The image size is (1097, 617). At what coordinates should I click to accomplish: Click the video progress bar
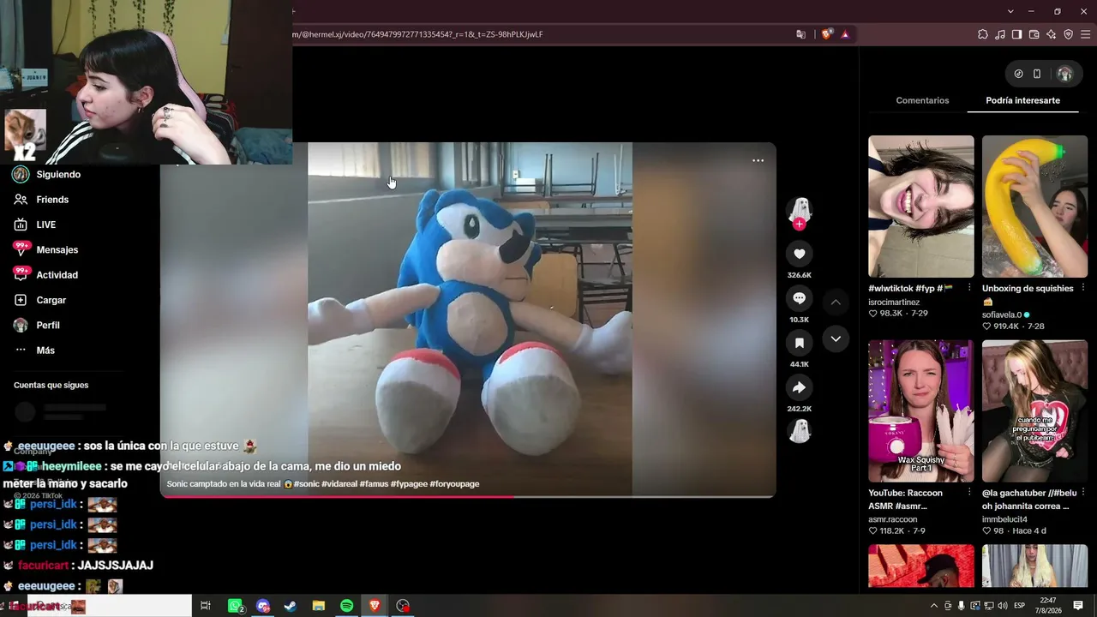click(x=468, y=496)
